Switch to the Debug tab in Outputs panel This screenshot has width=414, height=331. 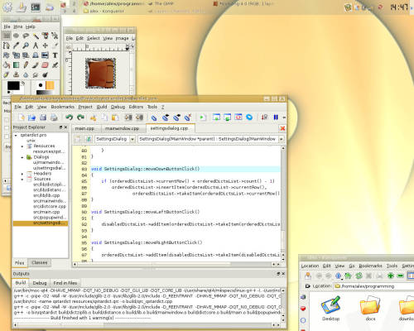40,283
